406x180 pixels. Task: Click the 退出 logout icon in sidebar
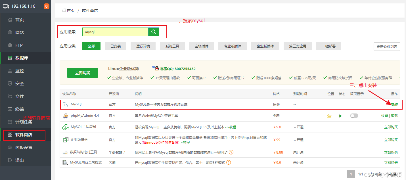pyautogui.click(x=10, y=160)
